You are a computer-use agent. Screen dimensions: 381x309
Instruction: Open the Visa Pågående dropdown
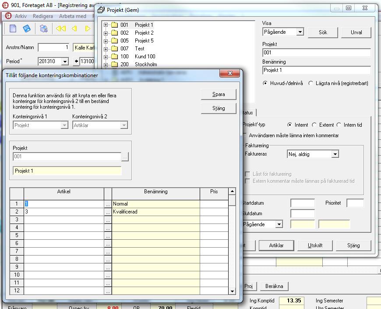coord(300,32)
